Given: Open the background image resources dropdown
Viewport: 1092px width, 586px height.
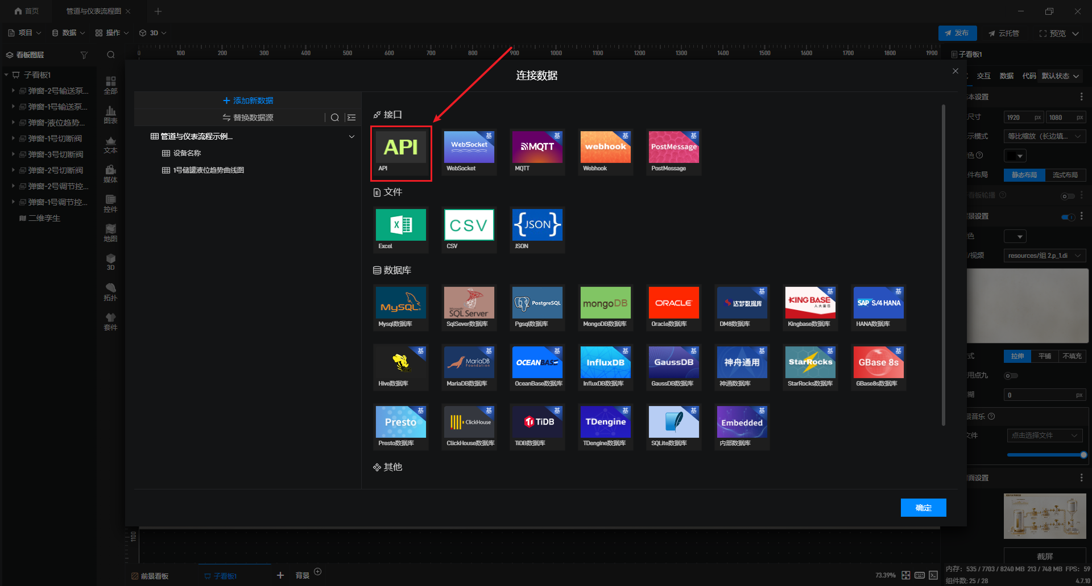Looking at the screenshot, I should (1045, 256).
